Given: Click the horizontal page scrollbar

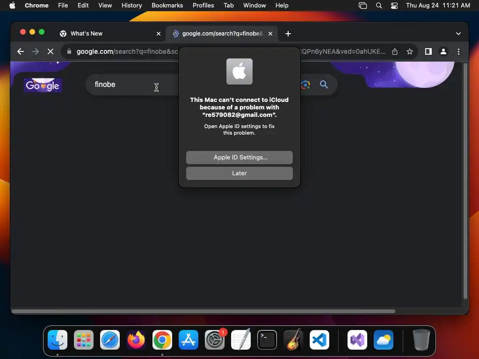Looking at the screenshot, I should (203, 311).
